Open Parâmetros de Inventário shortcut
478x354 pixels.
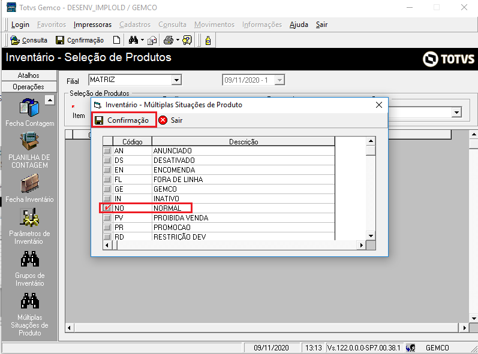29,226
